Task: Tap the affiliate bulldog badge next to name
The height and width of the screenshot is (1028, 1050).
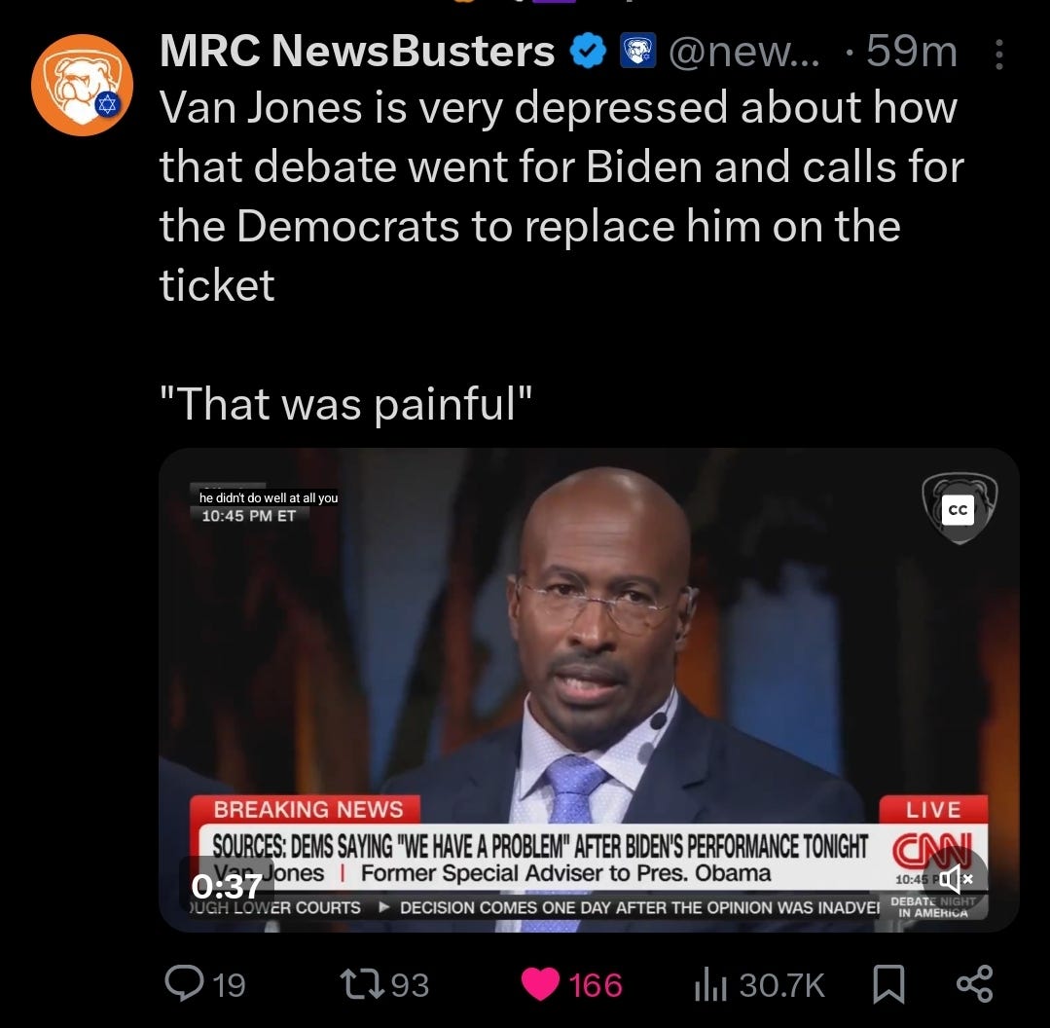Action: click(638, 52)
